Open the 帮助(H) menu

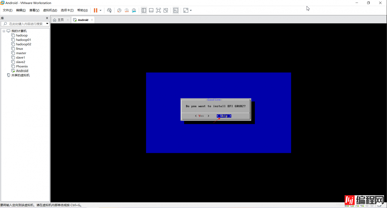coord(83,10)
